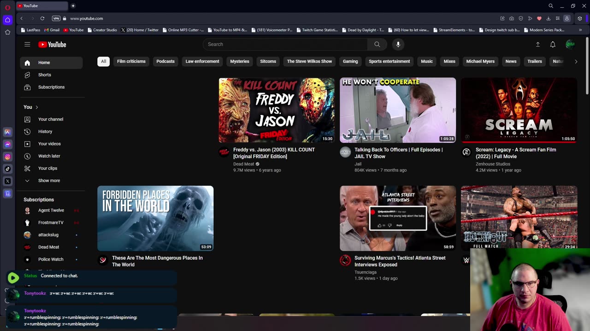Click the YouTube create upload icon
This screenshot has height=331, width=590.
click(x=537, y=44)
